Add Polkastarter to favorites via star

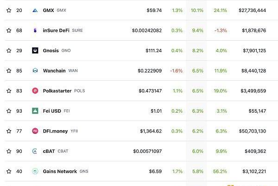pos(8,91)
